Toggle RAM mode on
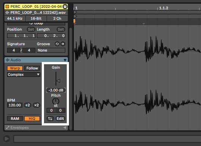 tap(15, 118)
